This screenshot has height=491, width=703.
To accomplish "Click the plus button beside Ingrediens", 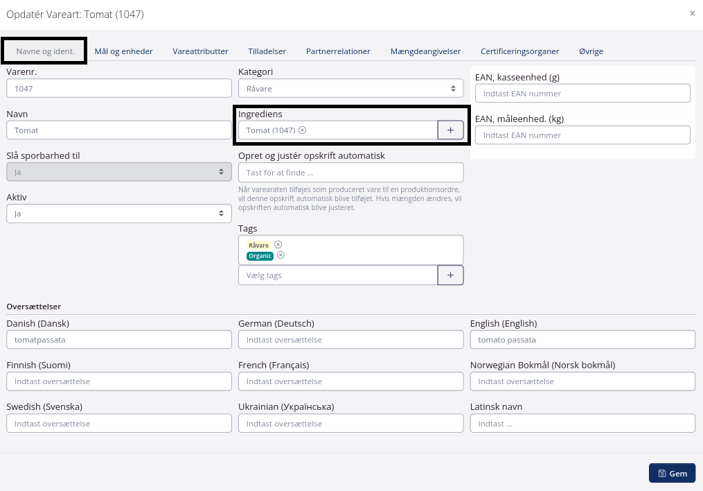I will click(450, 130).
